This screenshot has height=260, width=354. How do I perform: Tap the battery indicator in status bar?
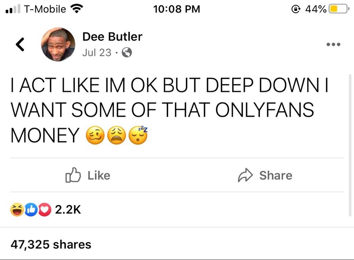click(x=338, y=9)
